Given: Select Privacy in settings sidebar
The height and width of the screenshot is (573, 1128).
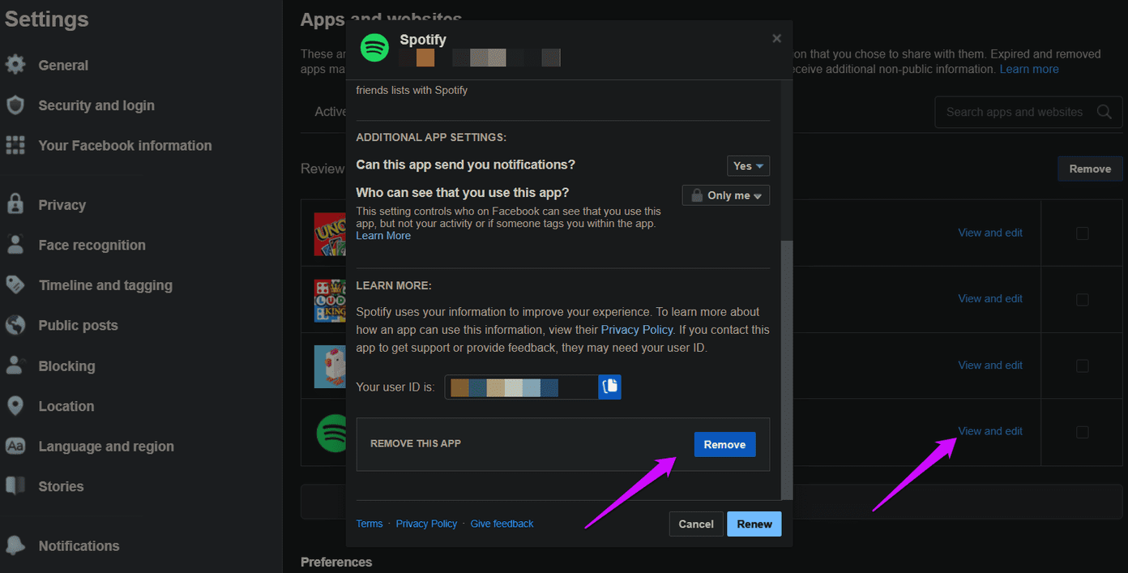Looking at the screenshot, I should 62,205.
